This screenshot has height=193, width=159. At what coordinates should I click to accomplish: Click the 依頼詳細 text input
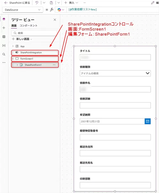point(115,105)
